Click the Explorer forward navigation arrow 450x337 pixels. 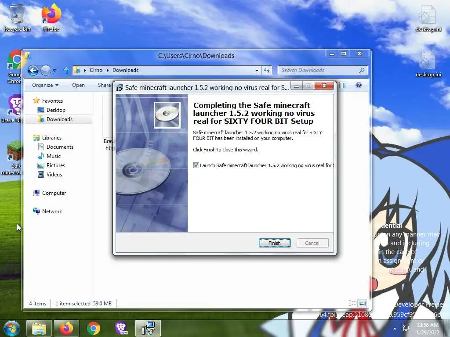click(x=46, y=70)
